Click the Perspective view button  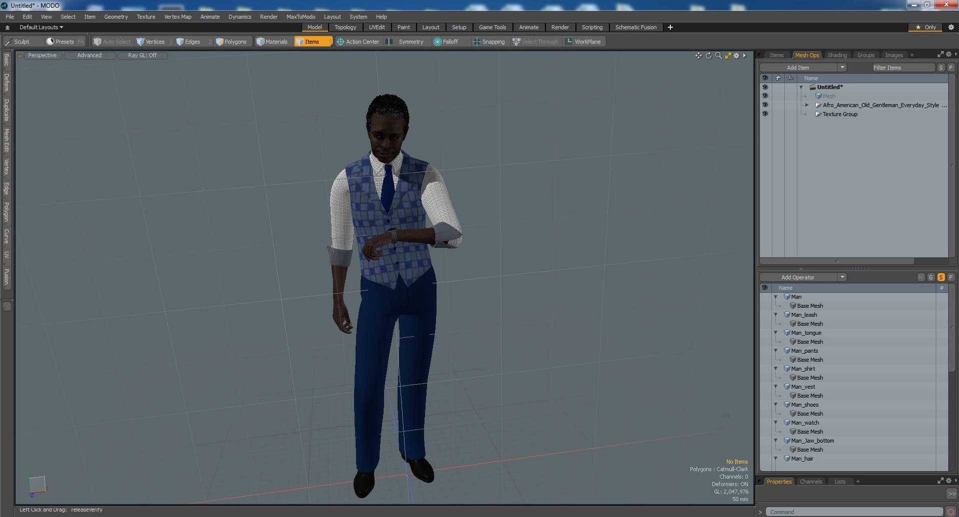[x=42, y=55]
